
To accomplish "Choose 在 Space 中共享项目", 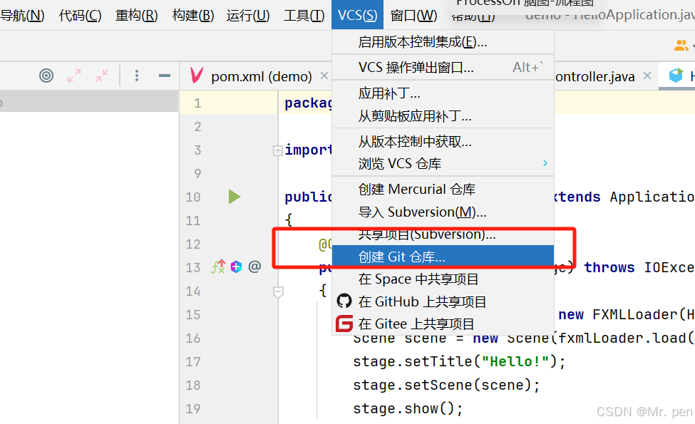I will click(x=443, y=279).
